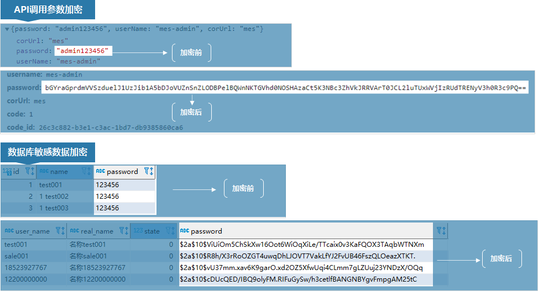Click the filter icon in the user_name column header
This screenshot has width=538, height=291.
[60, 231]
